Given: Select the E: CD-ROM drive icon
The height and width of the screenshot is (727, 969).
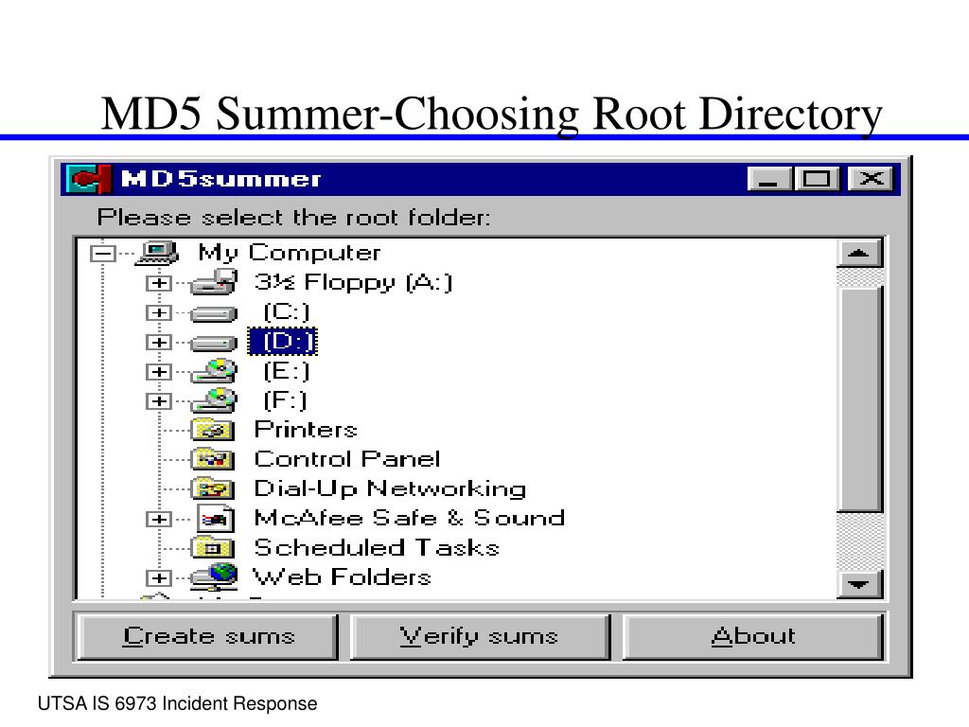Looking at the screenshot, I should 214,371.
